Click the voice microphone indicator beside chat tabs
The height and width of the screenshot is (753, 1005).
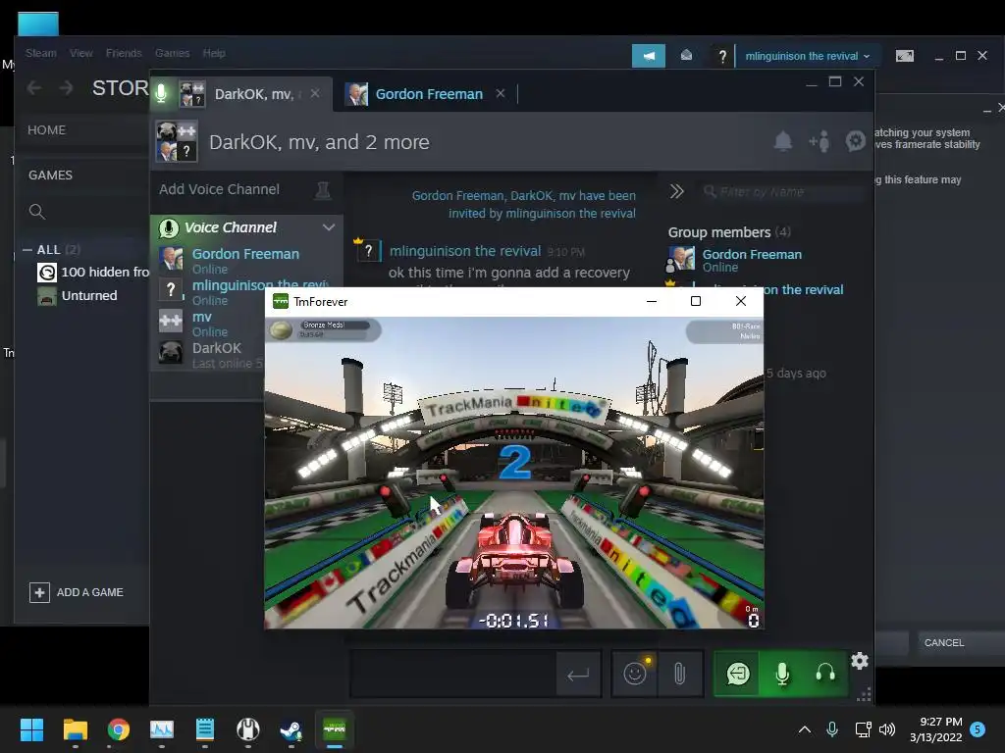(x=162, y=93)
